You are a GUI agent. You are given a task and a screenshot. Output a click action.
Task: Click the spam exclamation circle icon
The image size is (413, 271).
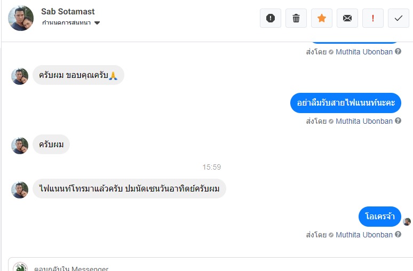(x=271, y=18)
